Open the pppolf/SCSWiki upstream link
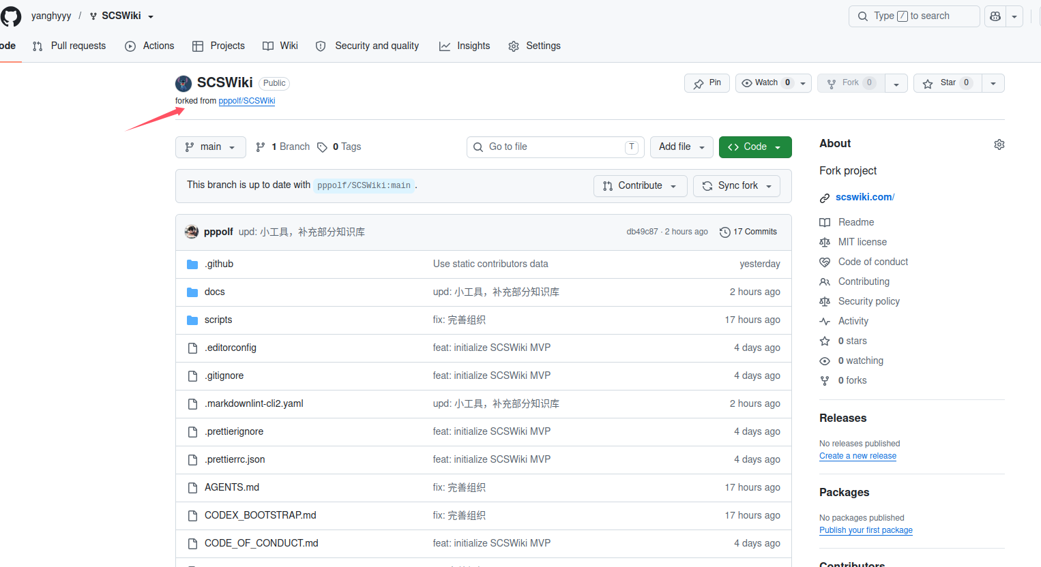Image resolution: width=1041 pixels, height=567 pixels. point(247,101)
